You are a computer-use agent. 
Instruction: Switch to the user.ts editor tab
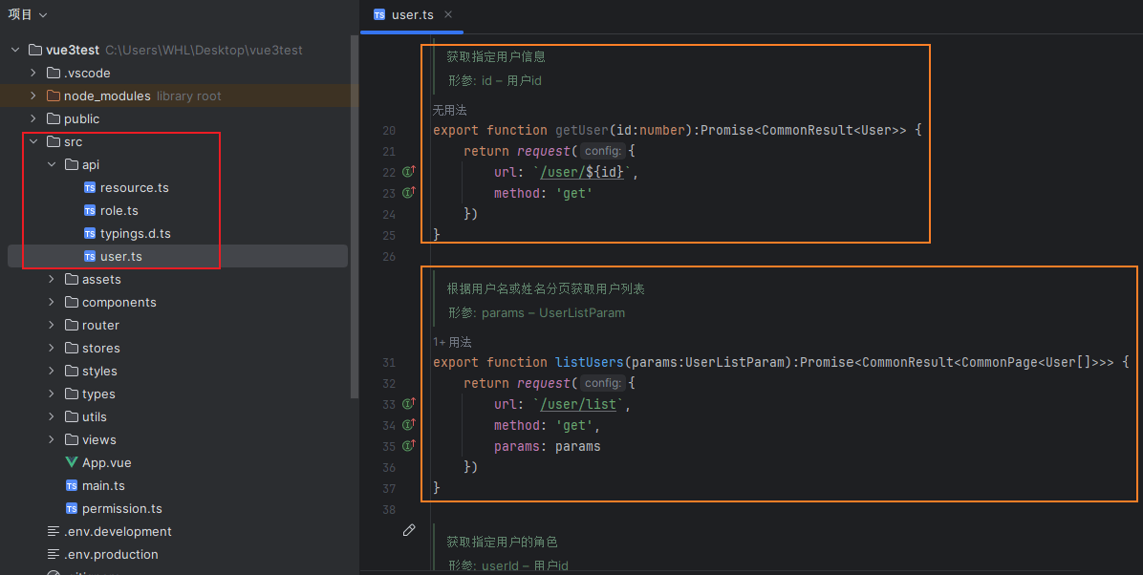pyautogui.click(x=412, y=15)
